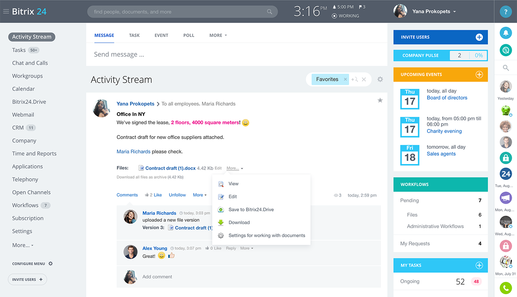Star the Office In NY post
517x297 pixels.
pos(380,100)
